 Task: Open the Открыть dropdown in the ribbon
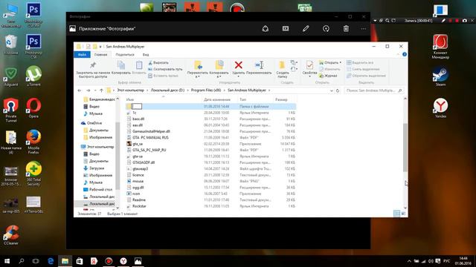pyautogui.click(x=330, y=62)
